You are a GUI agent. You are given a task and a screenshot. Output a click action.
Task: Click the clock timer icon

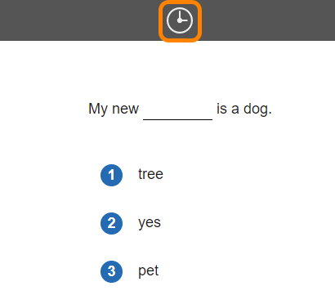[180, 20]
